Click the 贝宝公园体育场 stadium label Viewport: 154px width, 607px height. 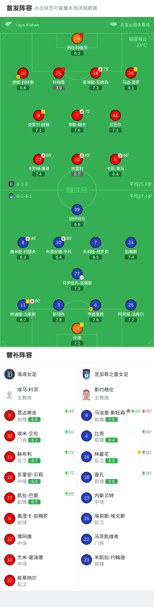(135, 25)
